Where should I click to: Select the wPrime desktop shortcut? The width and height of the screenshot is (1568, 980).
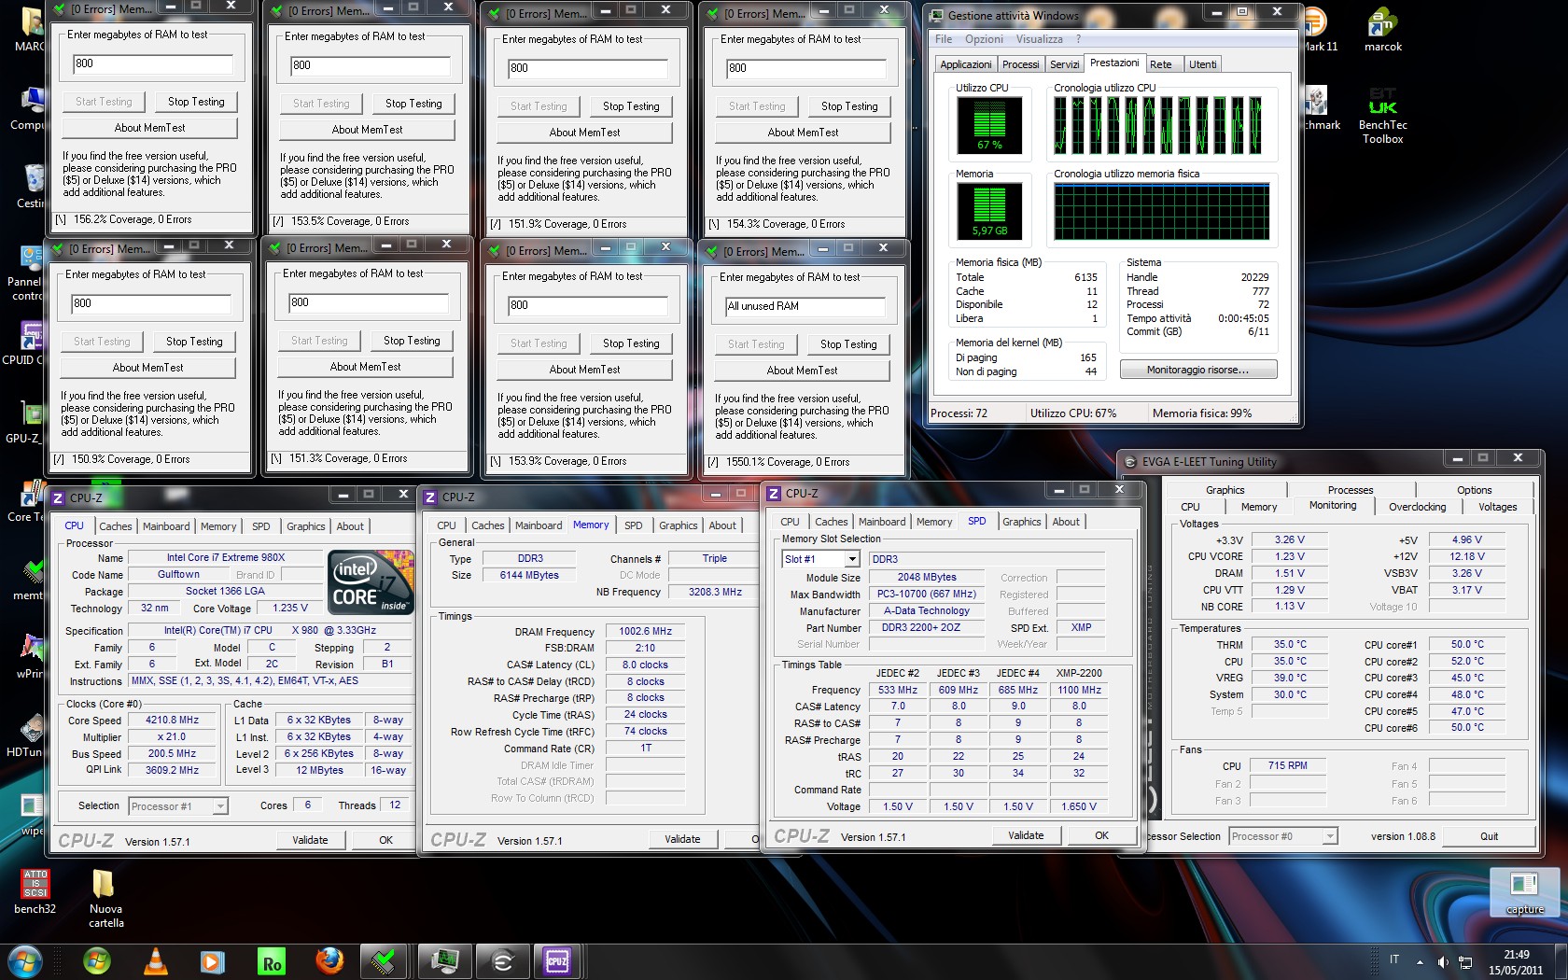tap(30, 657)
